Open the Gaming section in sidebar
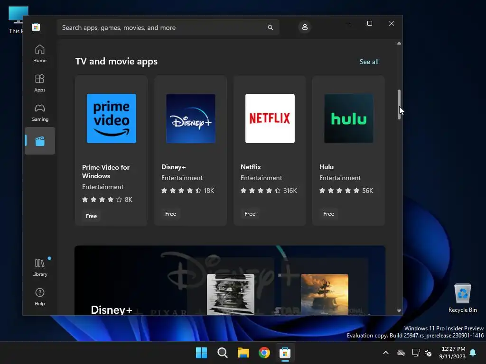 coord(40,112)
